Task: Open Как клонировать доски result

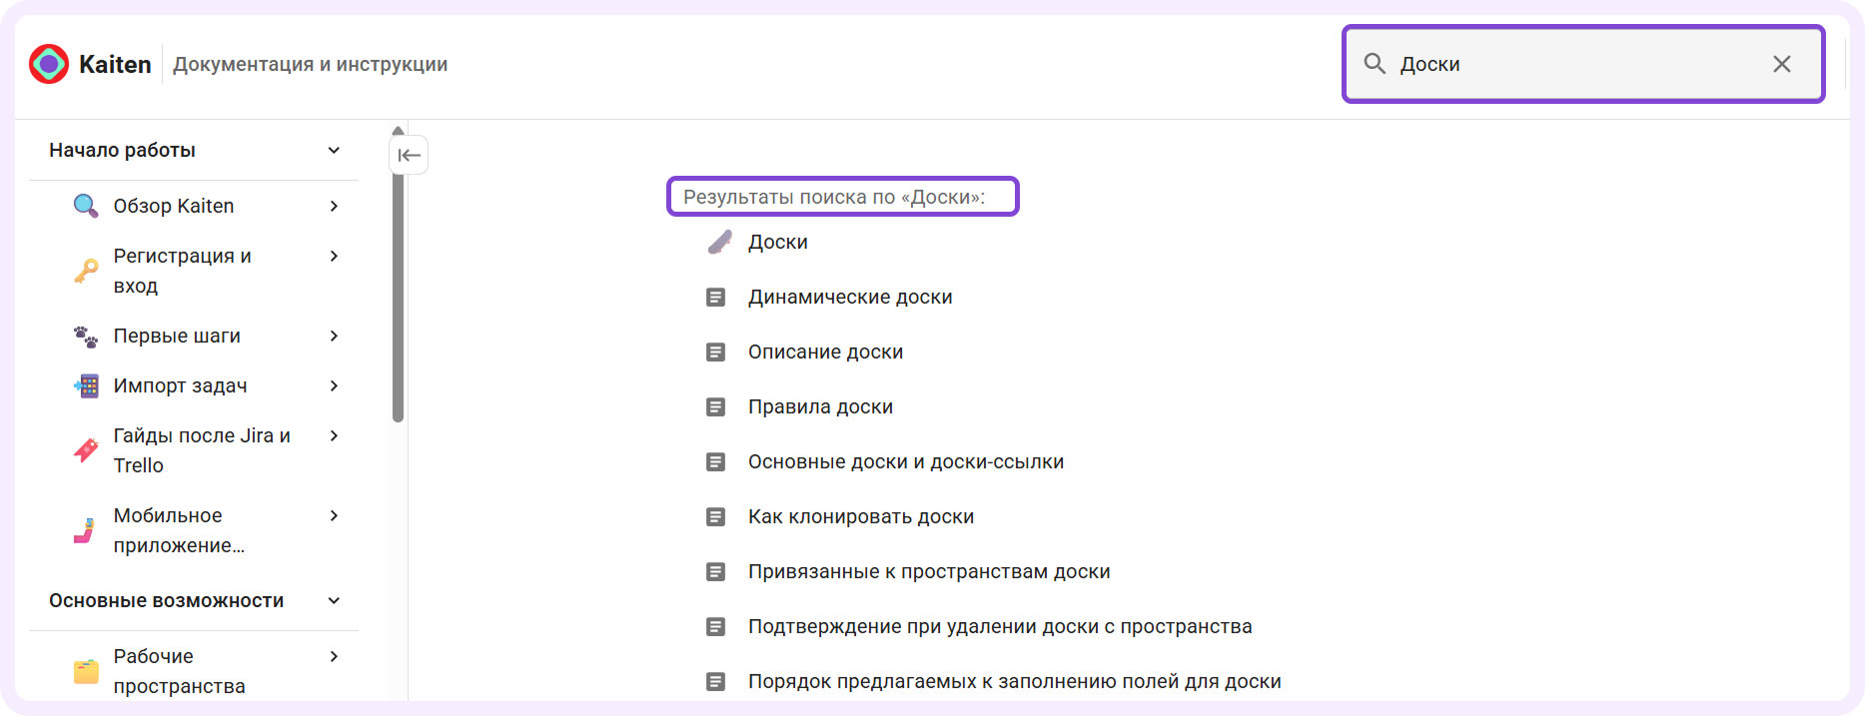Action: 861,516
